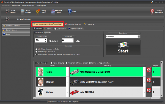Open the Statistik Center icon
Viewport: 165px width, 104px height.
pyautogui.click(x=53, y=11)
